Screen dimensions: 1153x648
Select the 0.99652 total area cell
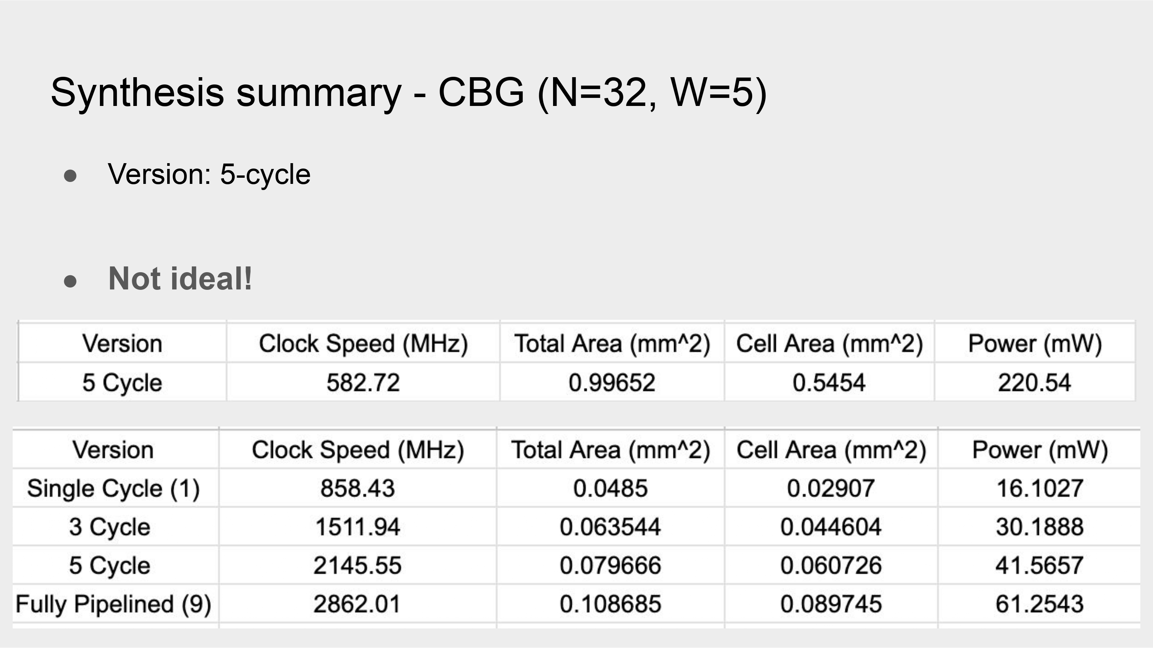pos(612,383)
